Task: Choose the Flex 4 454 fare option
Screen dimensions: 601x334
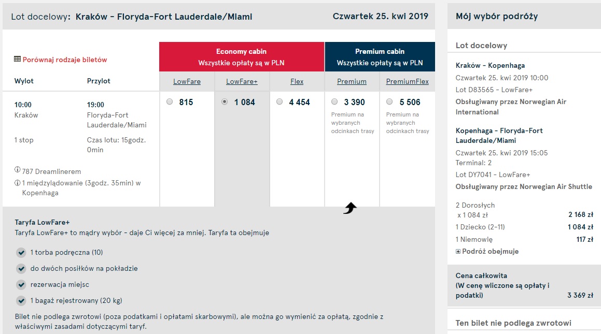Action: click(x=279, y=102)
